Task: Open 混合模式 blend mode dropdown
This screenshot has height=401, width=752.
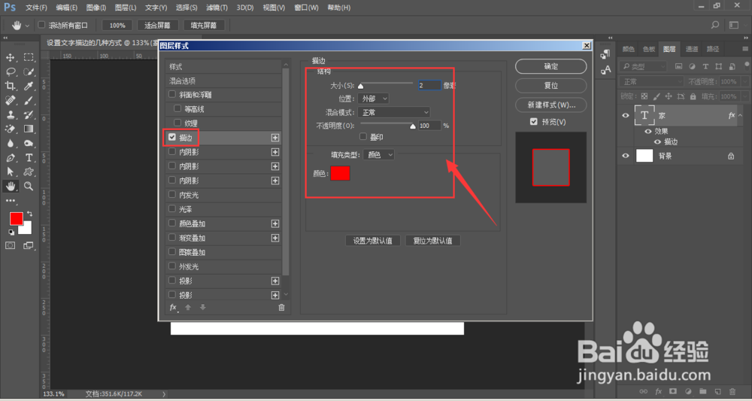Action: [x=394, y=112]
